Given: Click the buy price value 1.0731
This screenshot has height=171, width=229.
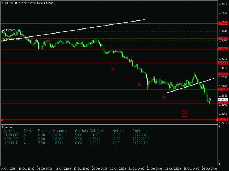Looking at the screenshot, I should [58, 143].
